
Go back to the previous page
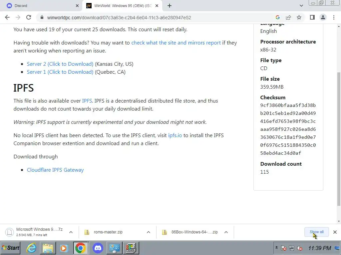[x=7, y=17]
